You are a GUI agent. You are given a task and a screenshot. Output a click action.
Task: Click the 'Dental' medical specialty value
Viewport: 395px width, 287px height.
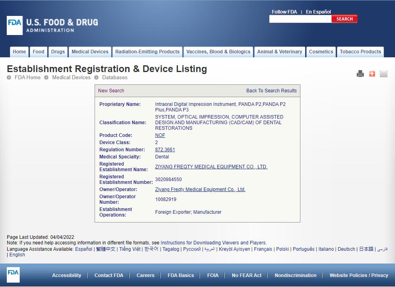[x=162, y=157]
